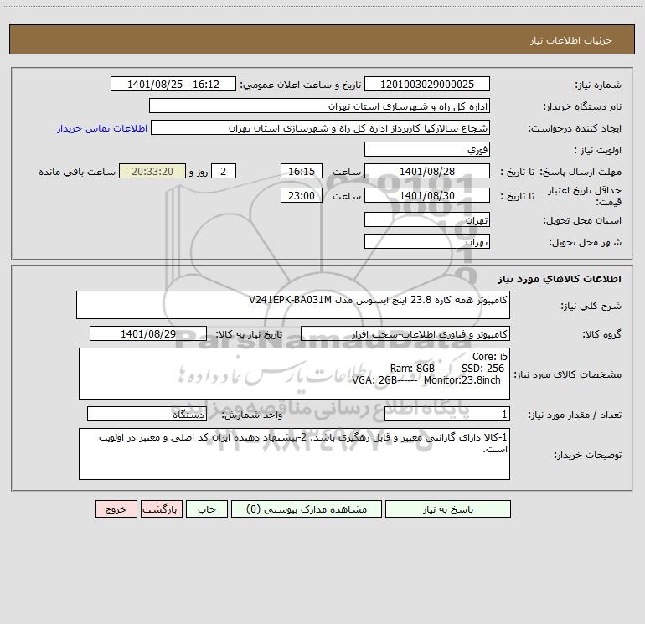Click response deadline date 1401/08/28
The width and height of the screenshot is (645, 624).
tap(427, 171)
